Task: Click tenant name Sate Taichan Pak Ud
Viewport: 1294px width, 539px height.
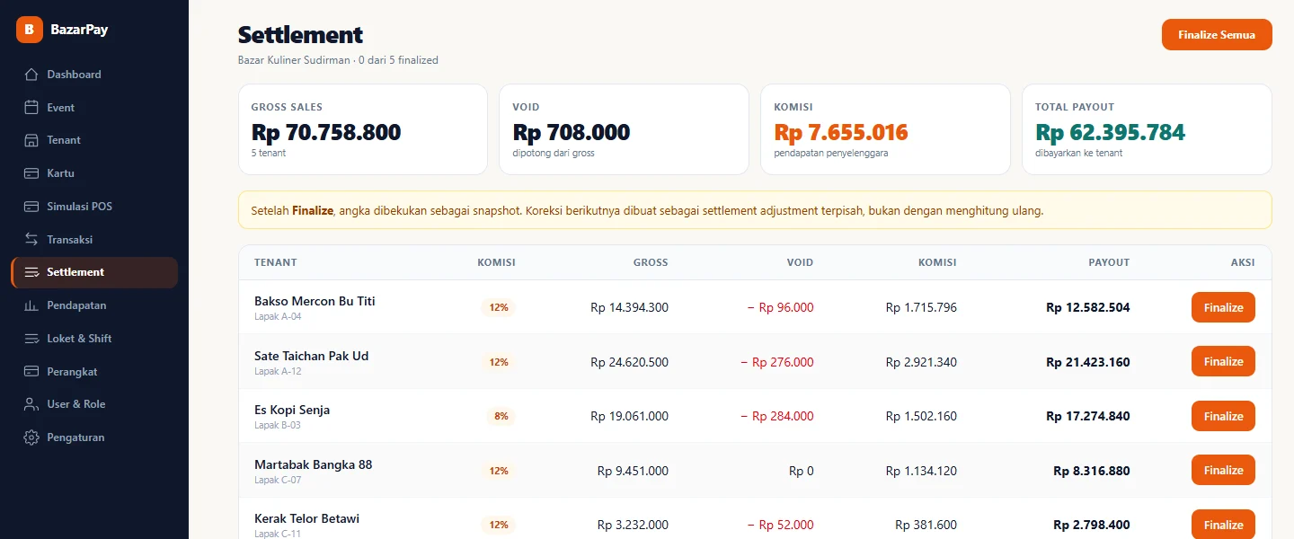Action: coord(311,356)
